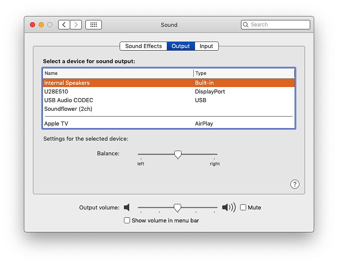Click the Balance slider thumb
Viewport: 338px width, 264px height.
178,155
